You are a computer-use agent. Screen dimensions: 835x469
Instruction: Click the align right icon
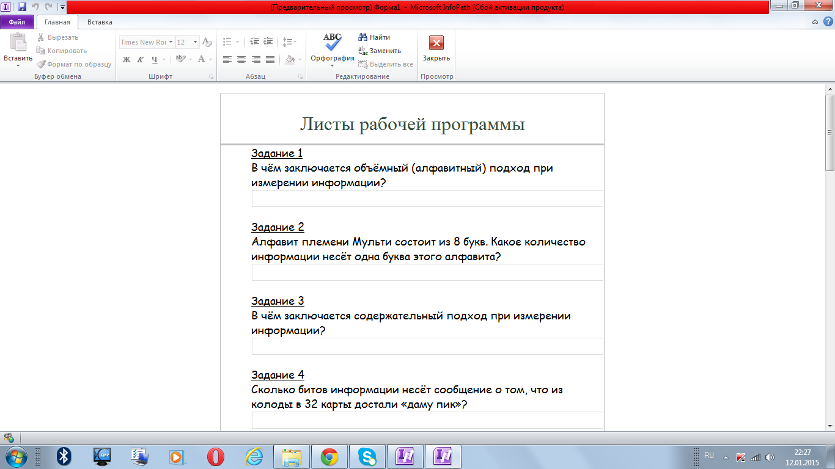click(x=256, y=59)
